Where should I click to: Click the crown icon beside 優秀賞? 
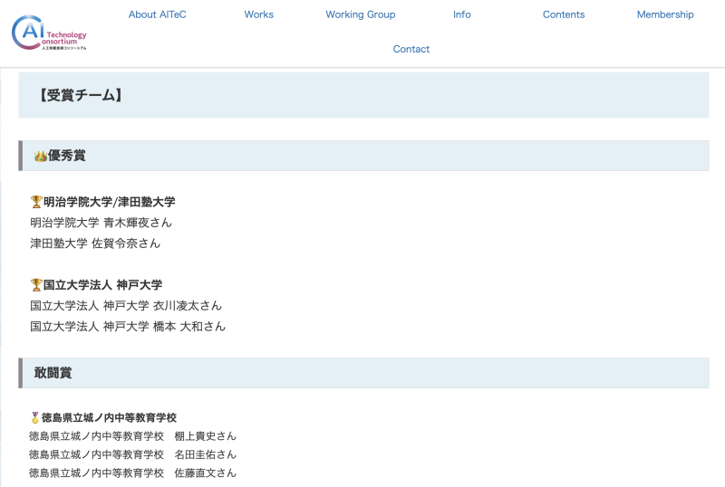pos(40,157)
